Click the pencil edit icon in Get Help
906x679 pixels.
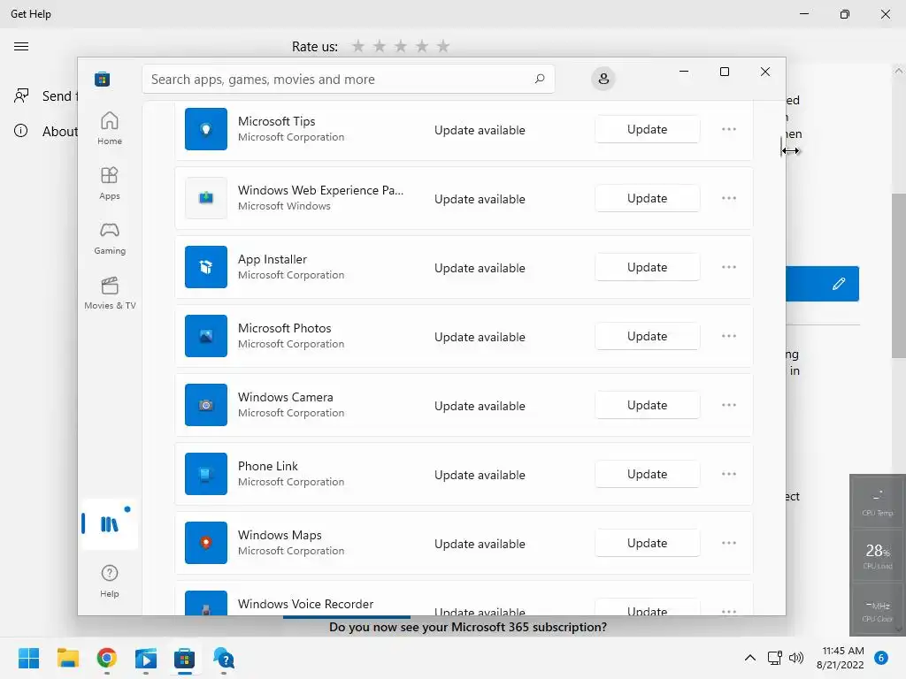(839, 284)
